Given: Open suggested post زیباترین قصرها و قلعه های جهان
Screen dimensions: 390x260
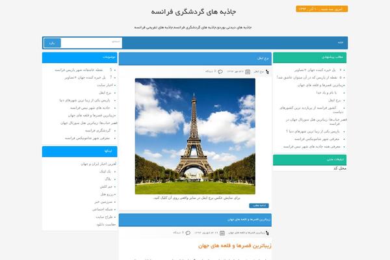Looking at the screenshot, I should (x=321, y=85).
